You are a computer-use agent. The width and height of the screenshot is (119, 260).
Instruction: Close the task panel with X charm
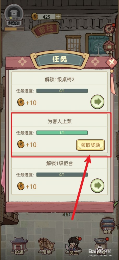(112, 63)
